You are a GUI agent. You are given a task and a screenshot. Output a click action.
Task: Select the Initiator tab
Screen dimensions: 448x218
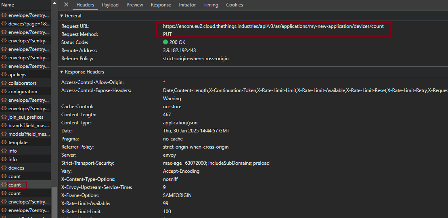(187, 5)
